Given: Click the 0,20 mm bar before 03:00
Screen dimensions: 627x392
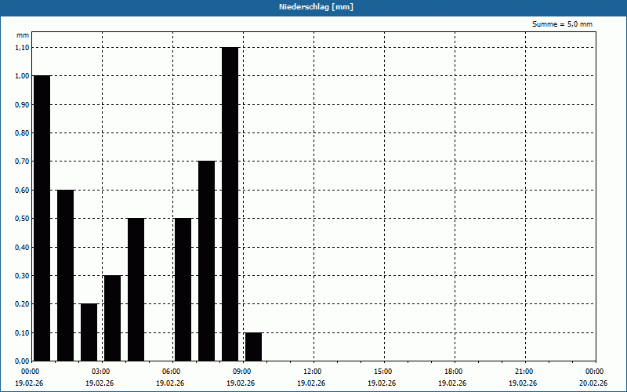Looking at the screenshot, I should (89, 332).
